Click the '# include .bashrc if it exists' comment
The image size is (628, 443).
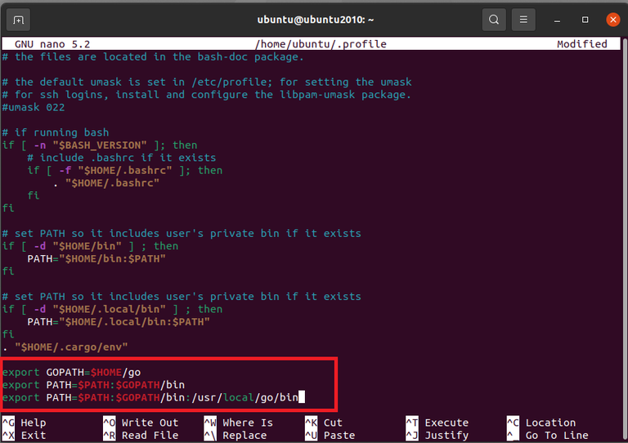coord(122,158)
